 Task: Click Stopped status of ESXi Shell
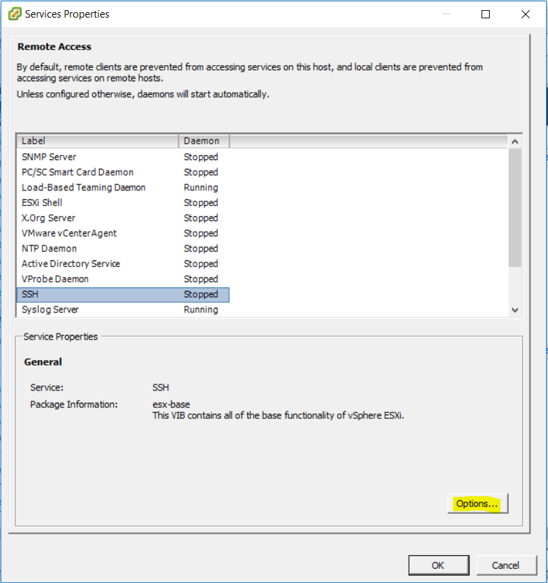[x=201, y=203]
